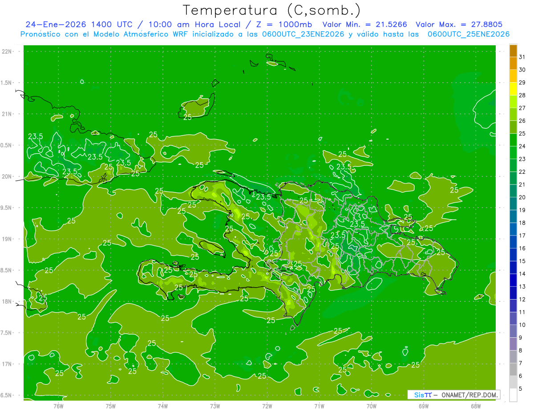Click the yellow legend swatch between 28 and 29
Viewport: 534px width, 412px height.
513,89
